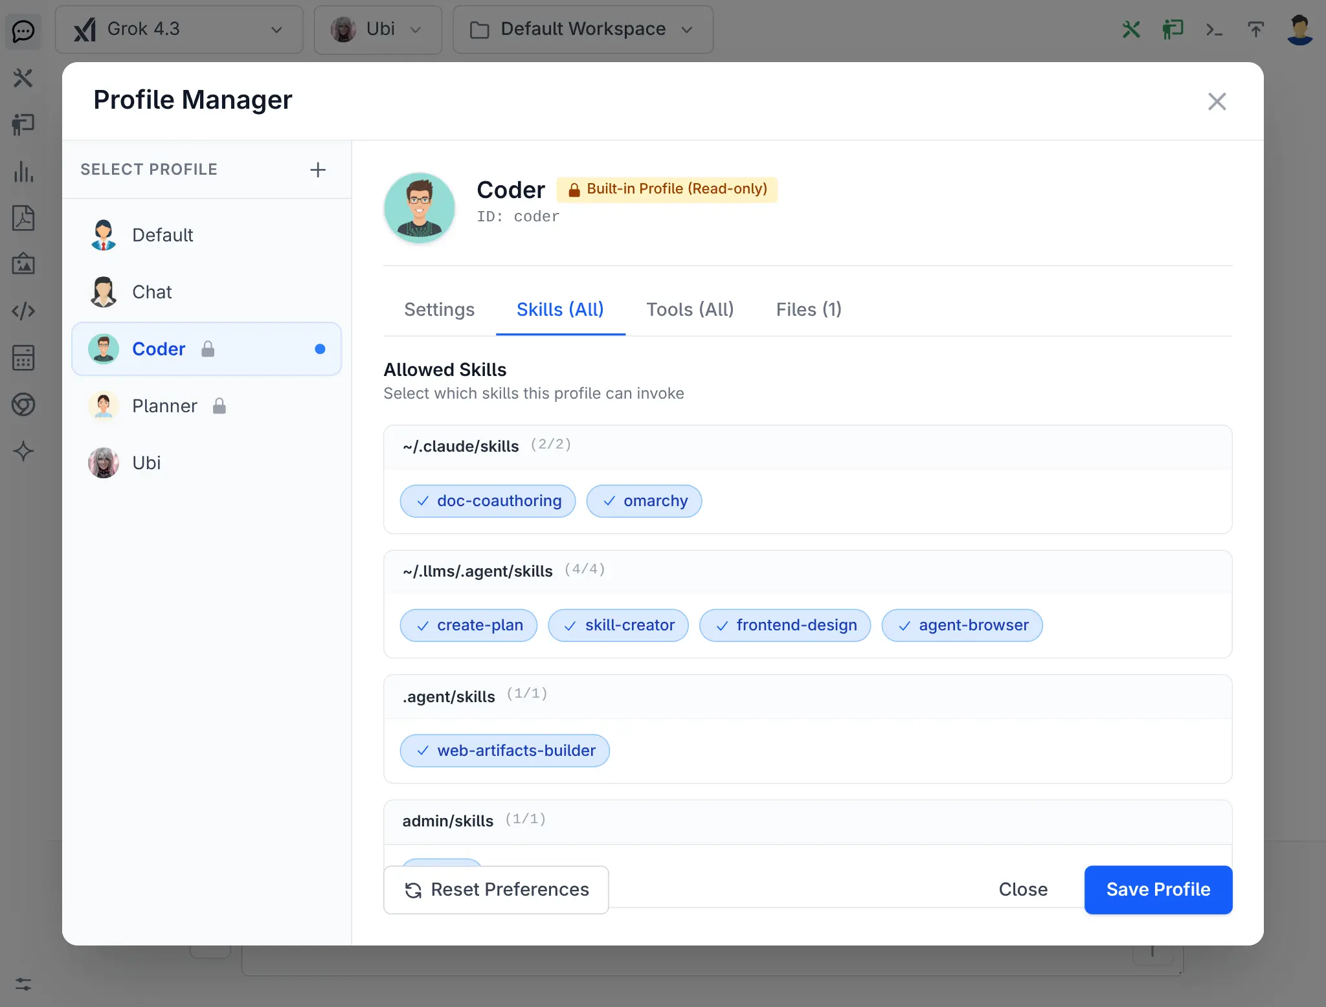Screen dimensions: 1326x1007
Task: Switch to the Skills (All) tab
Action: 560,309
